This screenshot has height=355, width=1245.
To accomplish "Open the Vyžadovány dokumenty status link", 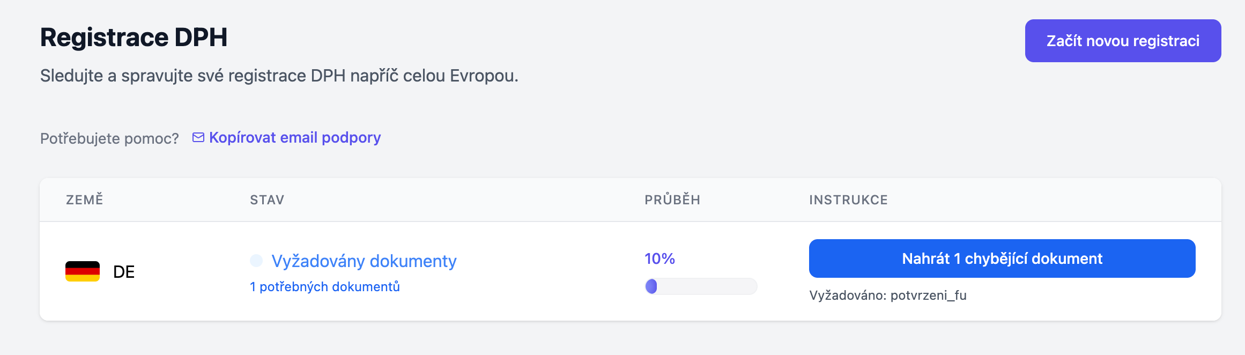I will coord(364,261).
